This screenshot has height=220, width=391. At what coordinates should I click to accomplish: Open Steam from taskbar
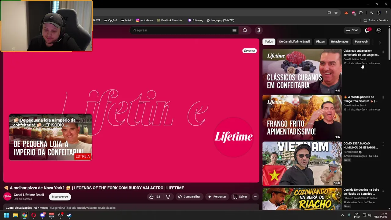pyautogui.click(x=69, y=215)
